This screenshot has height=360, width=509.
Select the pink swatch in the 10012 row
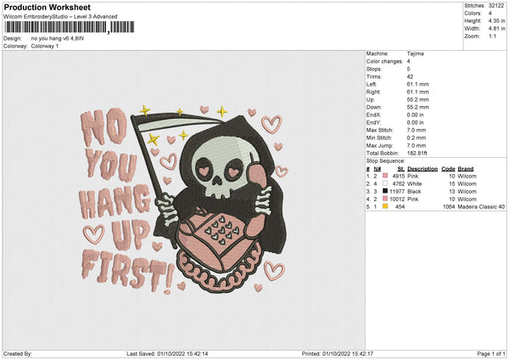coord(385,199)
